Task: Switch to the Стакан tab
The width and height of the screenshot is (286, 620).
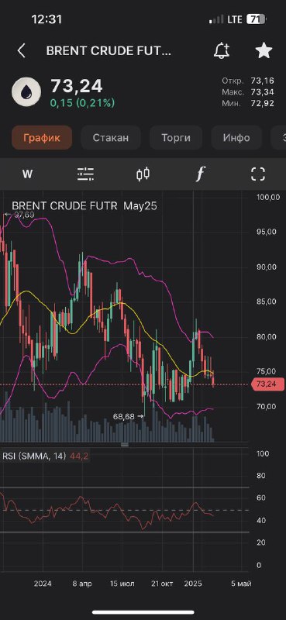Action: pyautogui.click(x=111, y=138)
